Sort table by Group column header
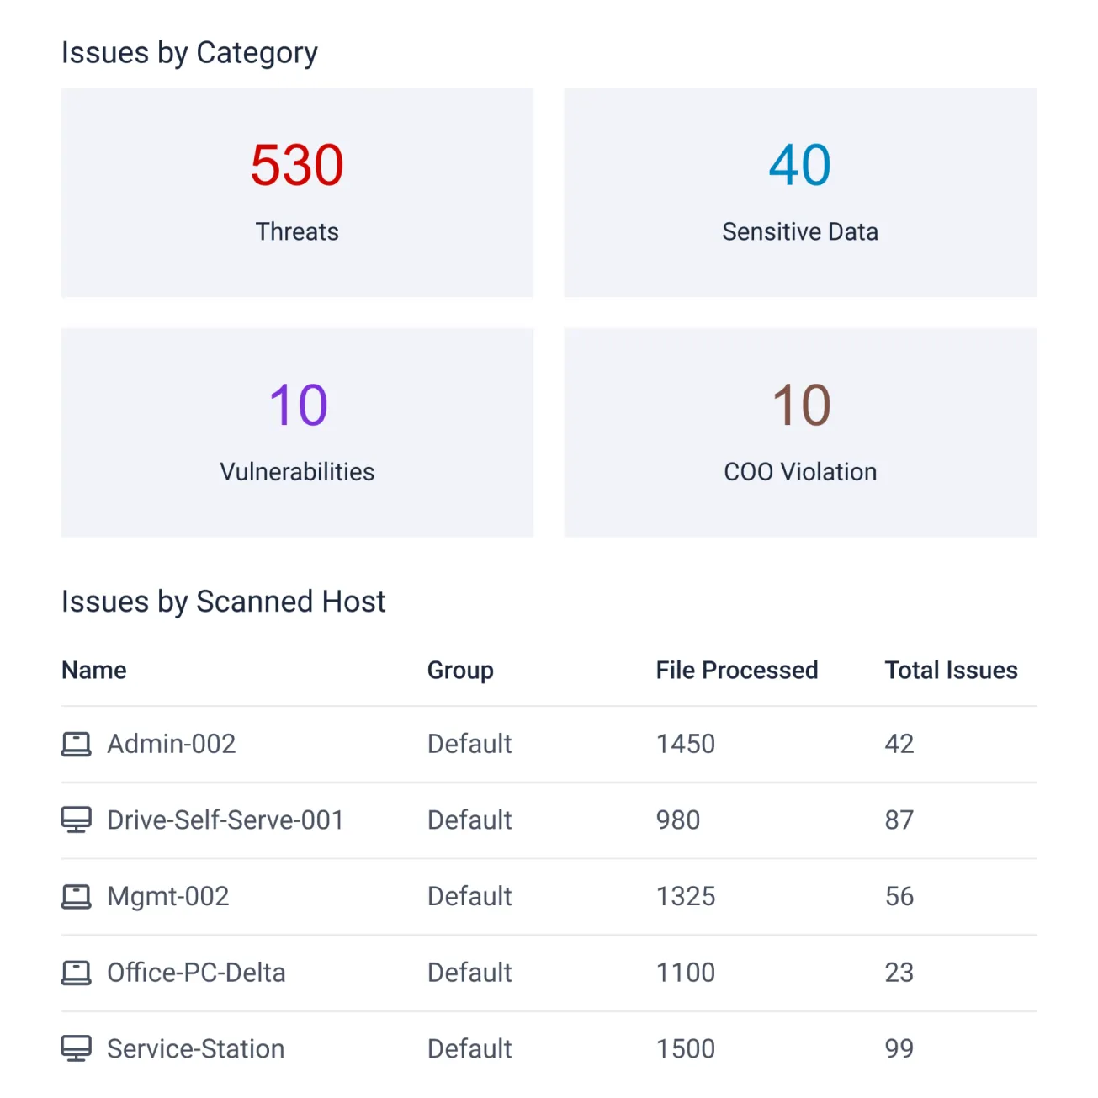The height and width of the screenshot is (1098, 1098). (x=460, y=670)
